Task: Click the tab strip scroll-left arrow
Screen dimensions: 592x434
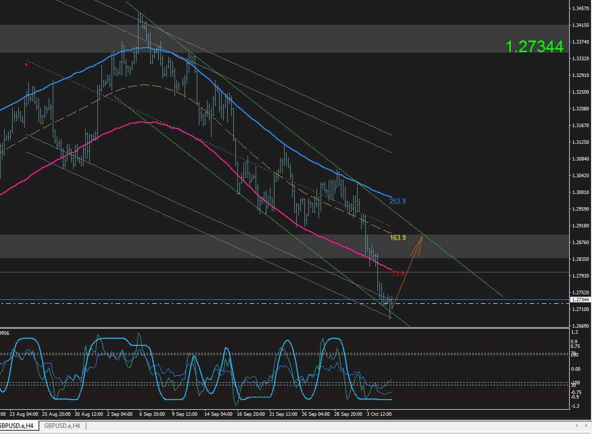Action: point(576,426)
